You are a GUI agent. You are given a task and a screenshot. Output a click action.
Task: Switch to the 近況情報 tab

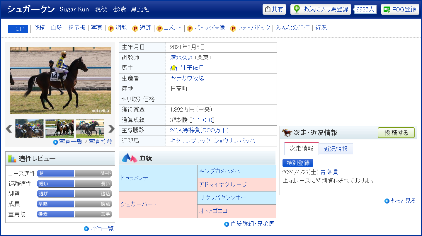point(336,149)
